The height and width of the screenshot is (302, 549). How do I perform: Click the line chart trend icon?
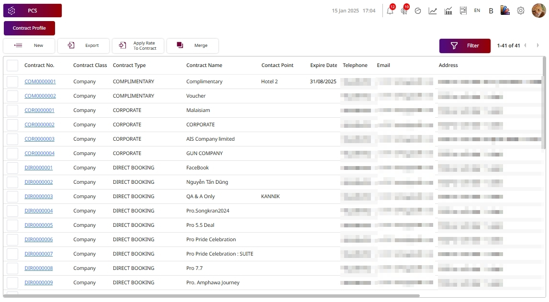point(433,11)
